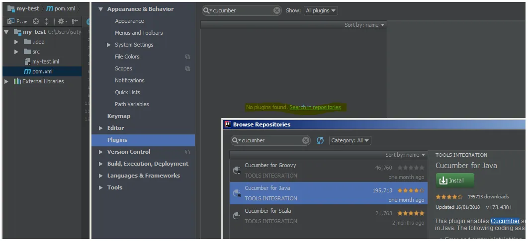The width and height of the screenshot is (528, 241).
Task: Click the plugin icon of Cucumber for Scala
Action: pos(237,216)
